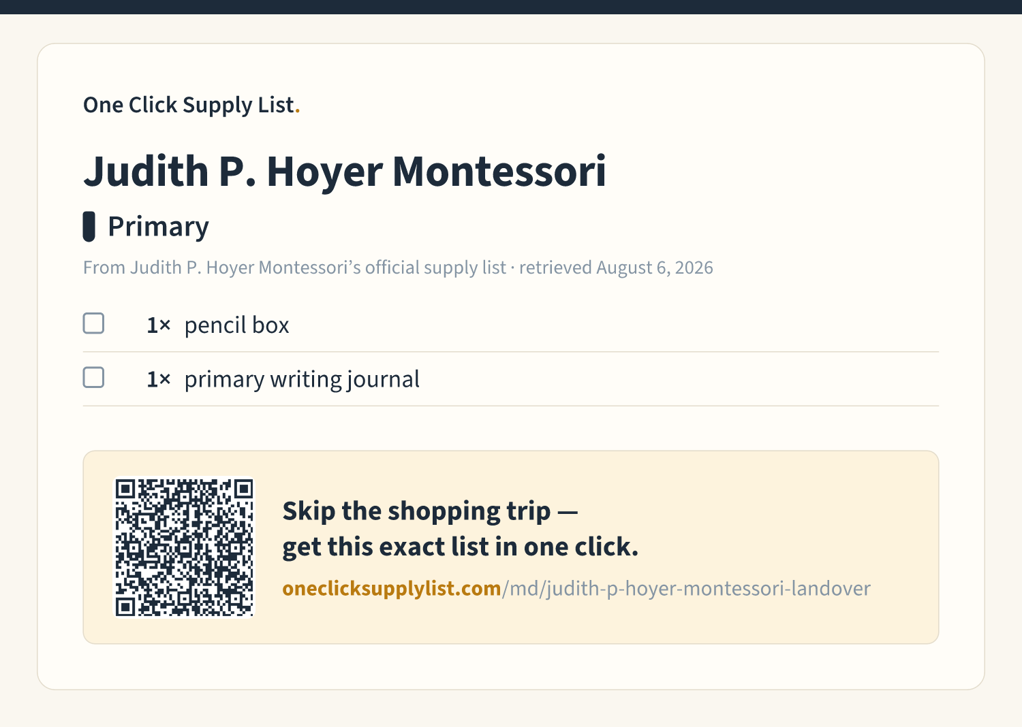1022x727 pixels.
Task: Click the One Click Supply List logo
Action: [191, 105]
